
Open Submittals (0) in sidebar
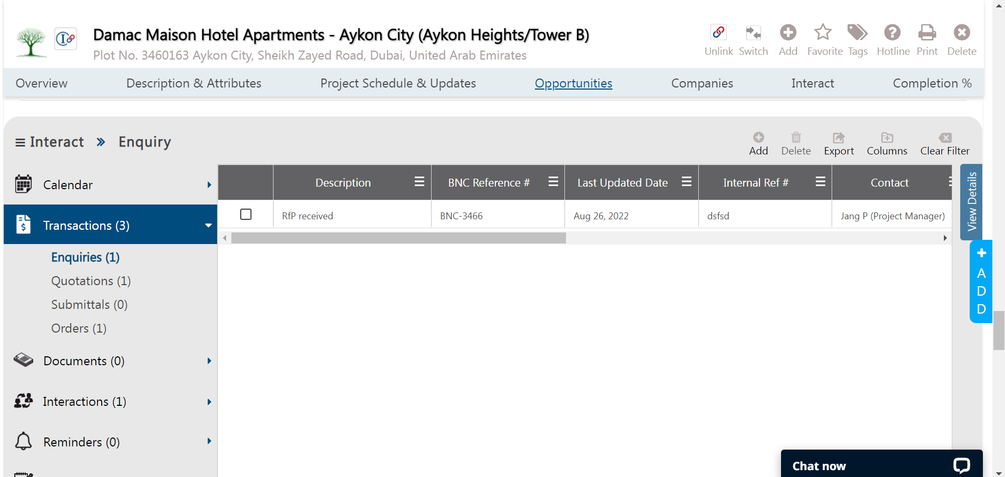[90, 305]
